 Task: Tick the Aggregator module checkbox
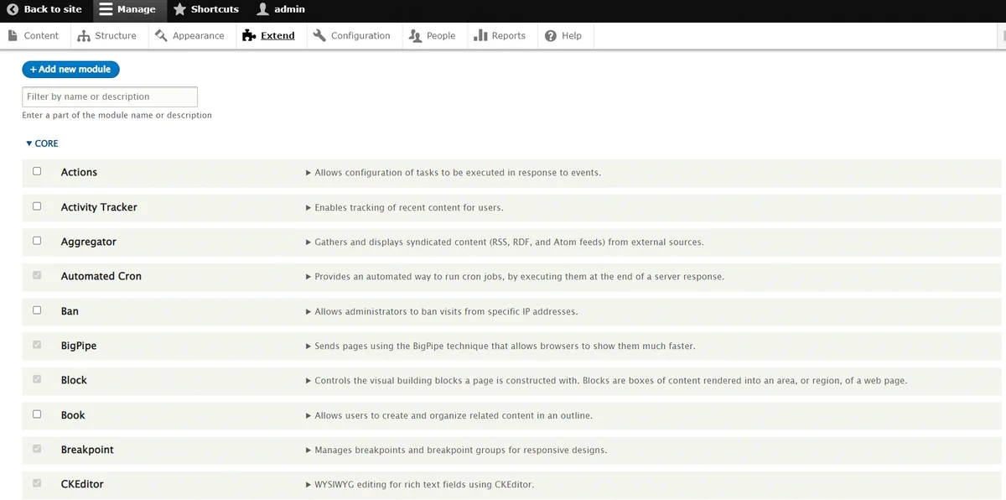[37, 241]
